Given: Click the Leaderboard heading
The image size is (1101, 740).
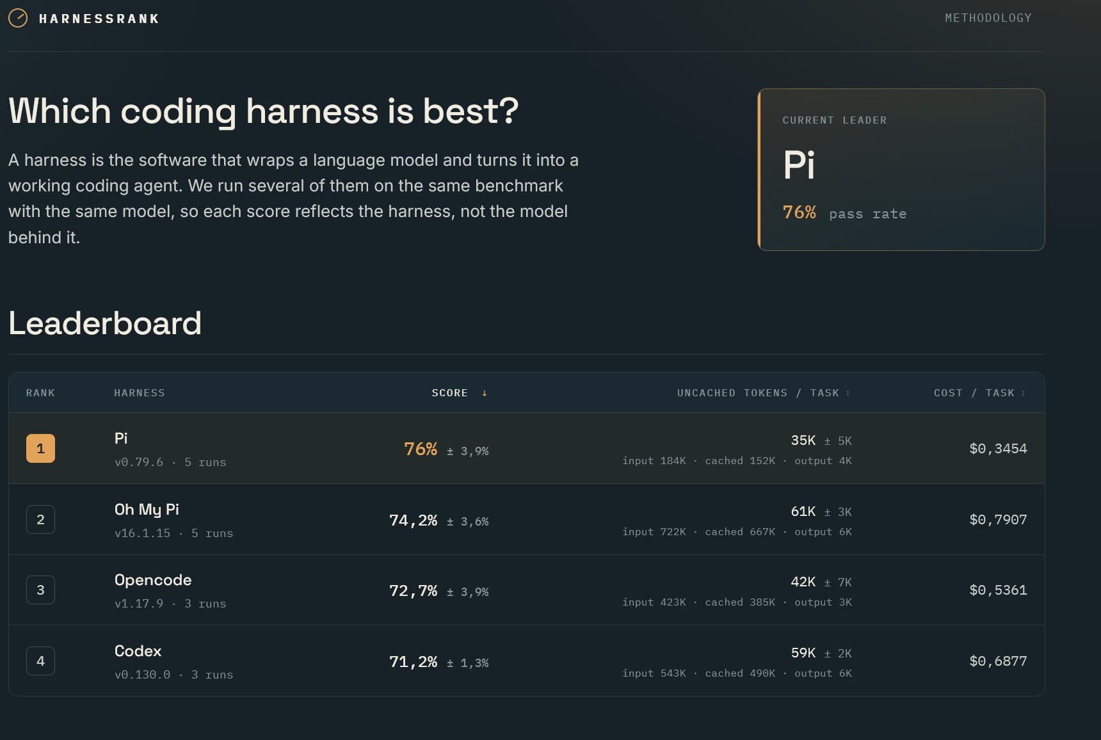Looking at the screenshot, I should (x=105, y=323).
